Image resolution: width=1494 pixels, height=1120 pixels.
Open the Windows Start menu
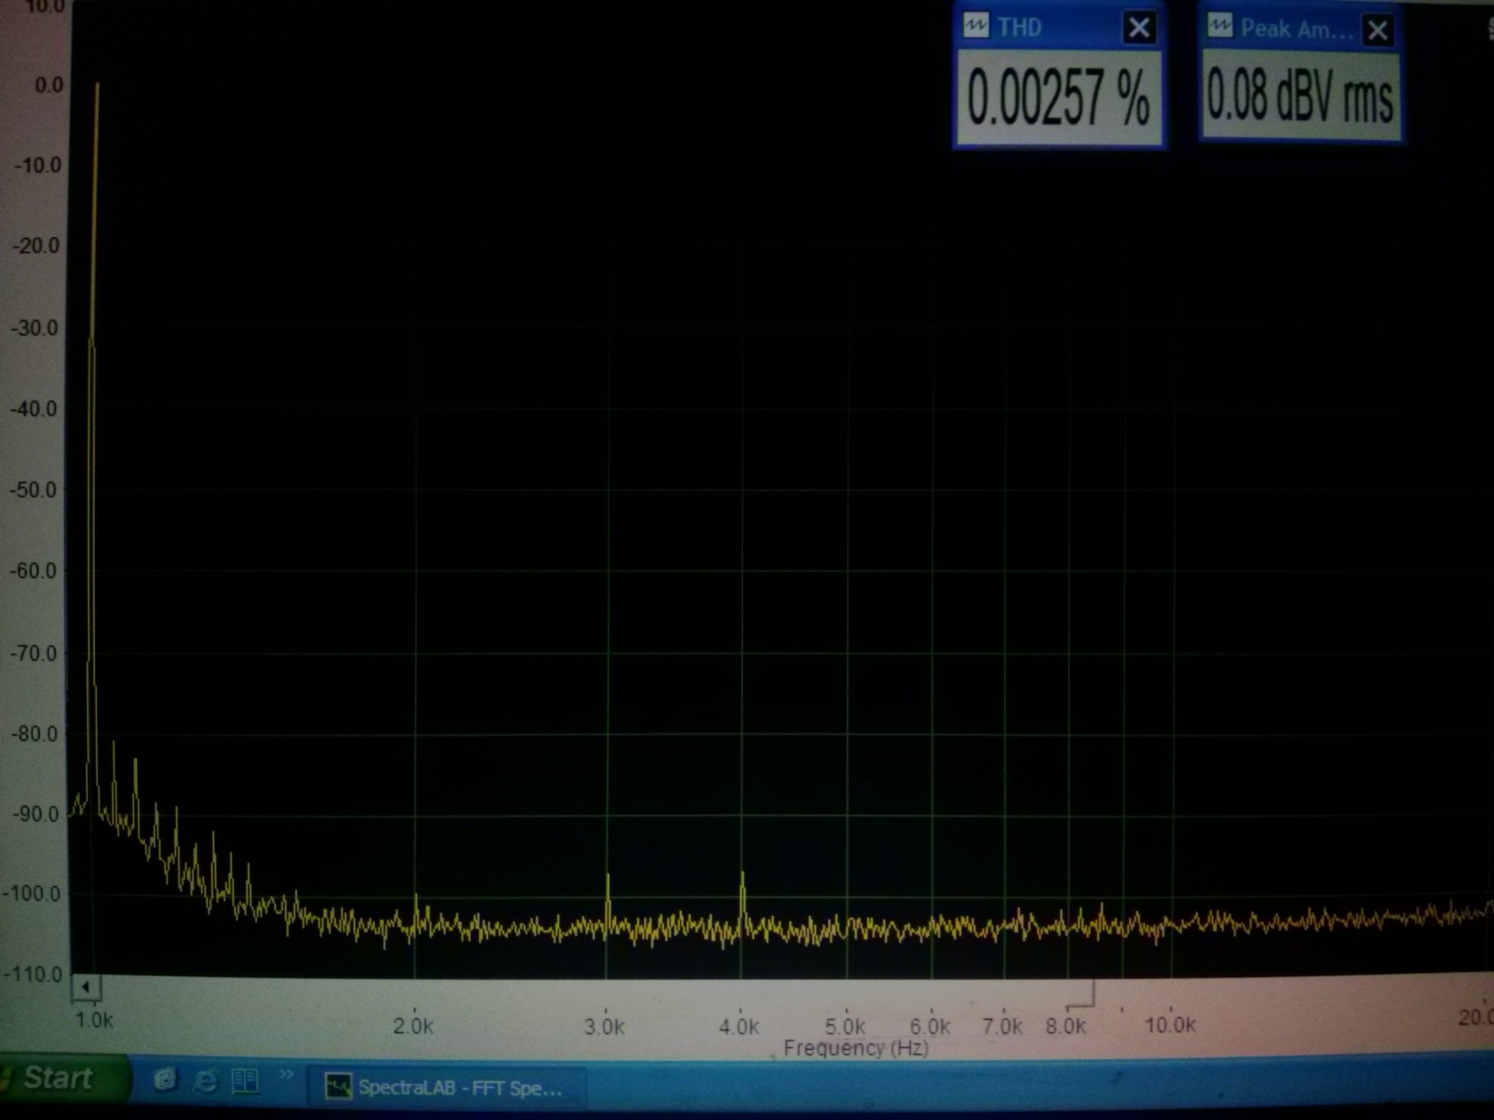click(58, 1079)
